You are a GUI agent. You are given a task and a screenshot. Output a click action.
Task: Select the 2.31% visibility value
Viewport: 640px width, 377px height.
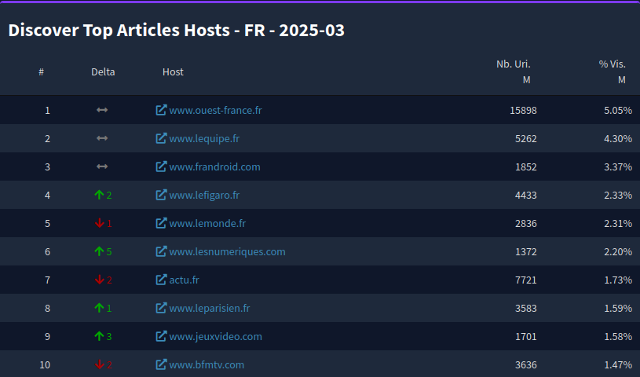tap(618, 223)
